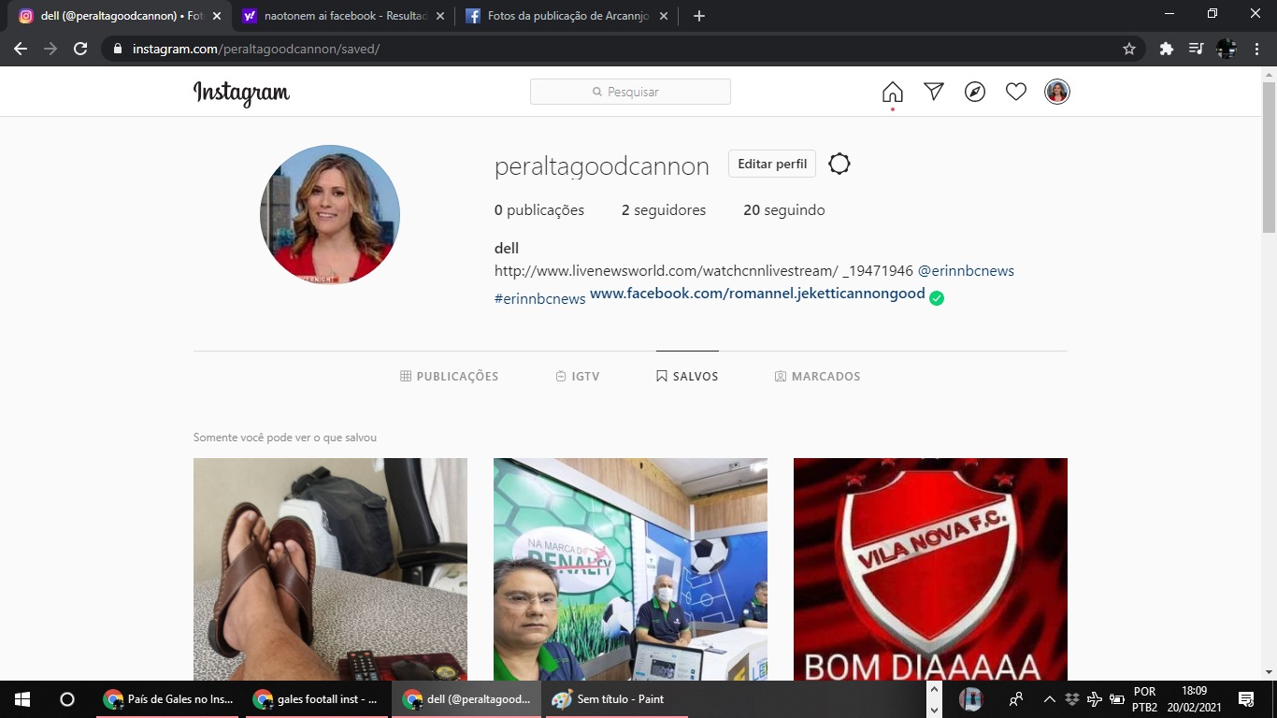Image resolution: width=1277 pixels, height=718 pixels.
Task: Open the 2 seguidores list
Action: coord(664,210)
